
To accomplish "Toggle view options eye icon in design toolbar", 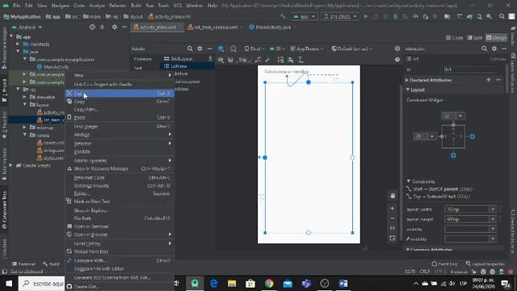I will 221,60.
